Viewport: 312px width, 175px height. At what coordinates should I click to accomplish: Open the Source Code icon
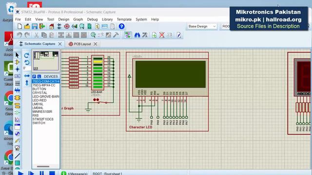click(x=105, y=26)
